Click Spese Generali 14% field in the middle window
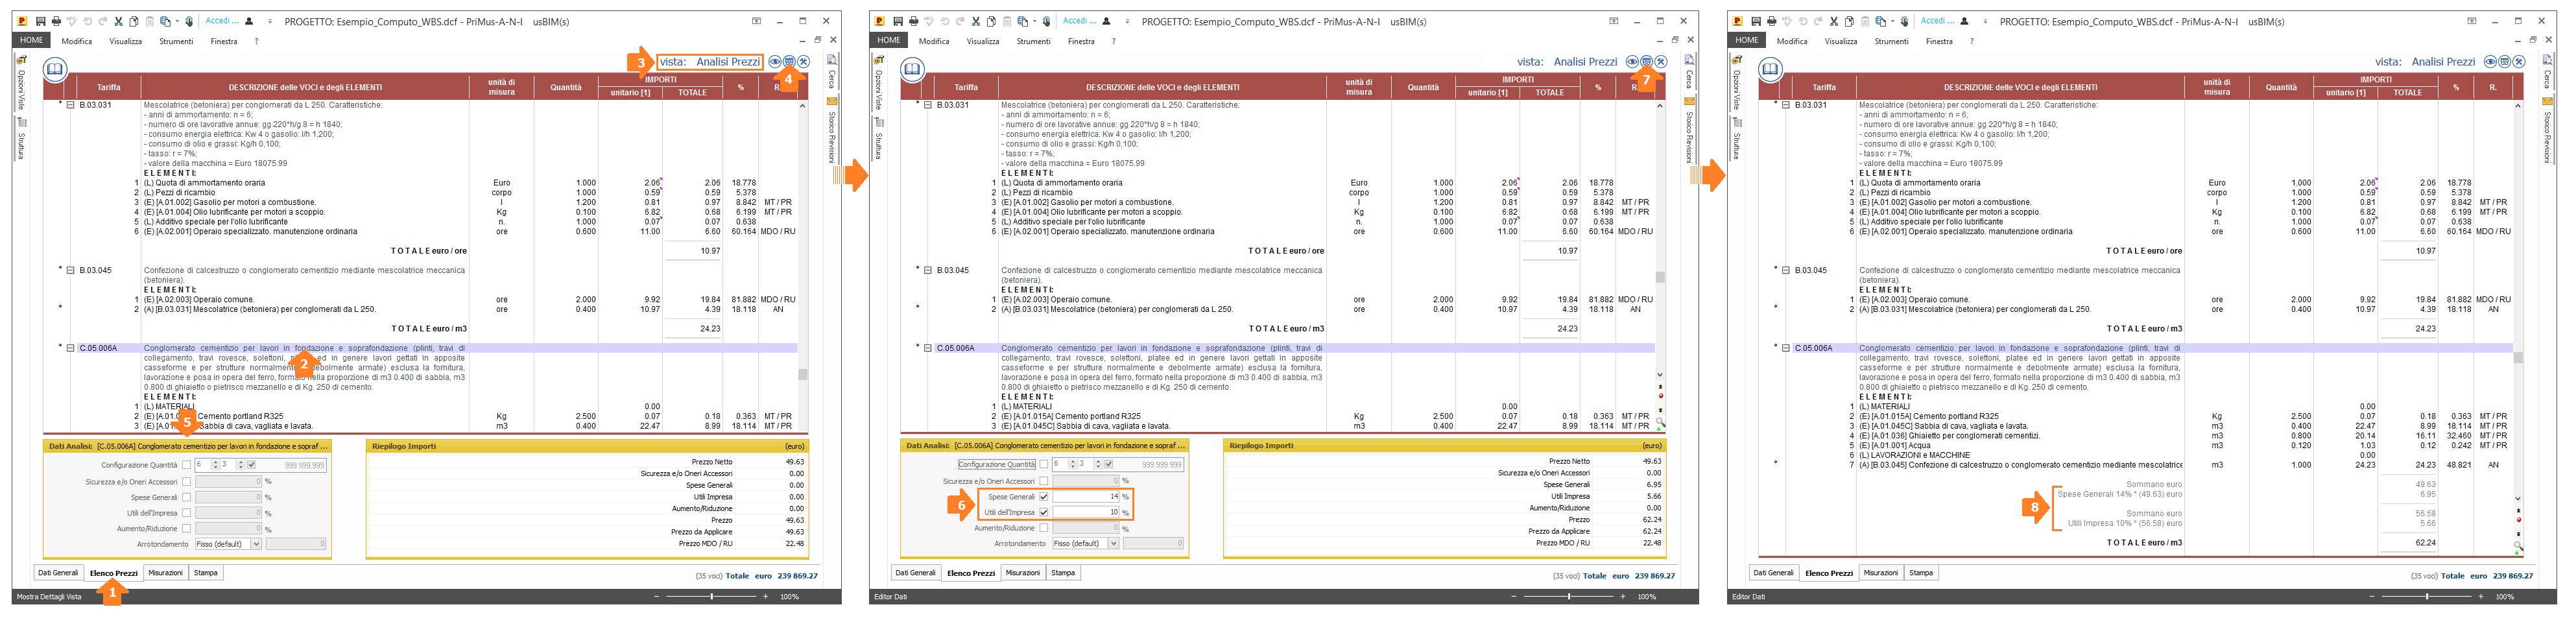2576x620 pixels. coord(1087,497)
